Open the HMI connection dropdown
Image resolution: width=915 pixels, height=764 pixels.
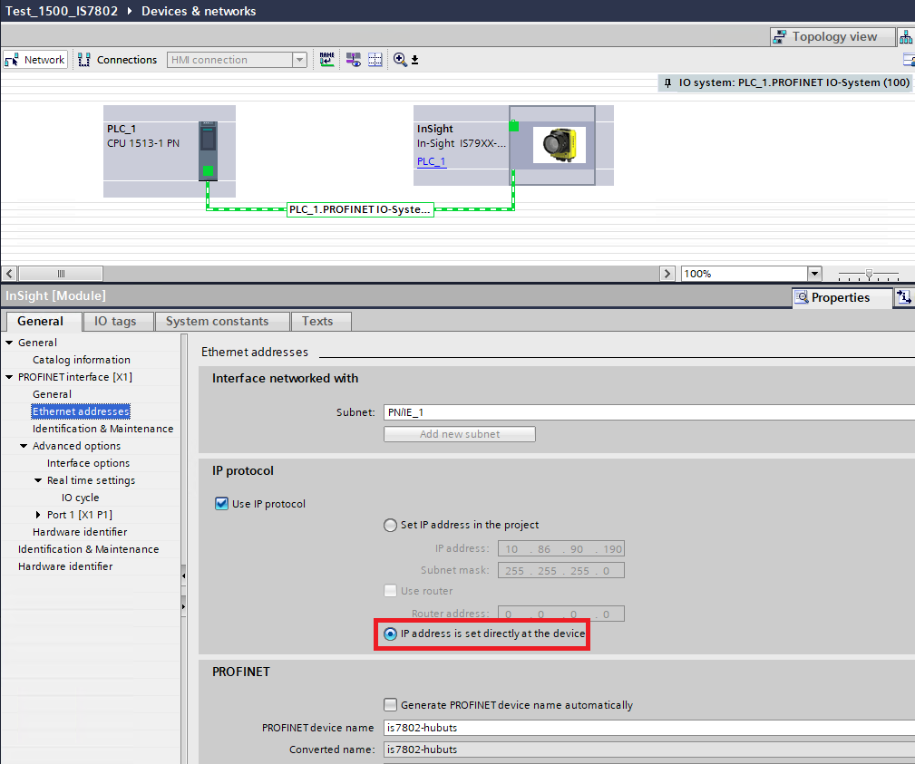(299, 59)
